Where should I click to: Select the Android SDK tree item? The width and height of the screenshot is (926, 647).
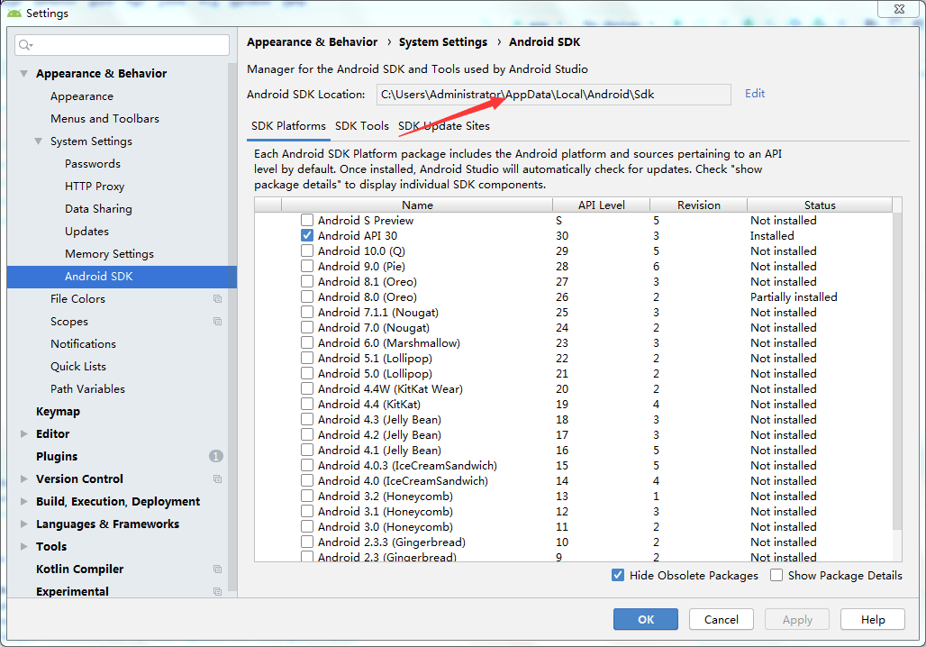122,277
